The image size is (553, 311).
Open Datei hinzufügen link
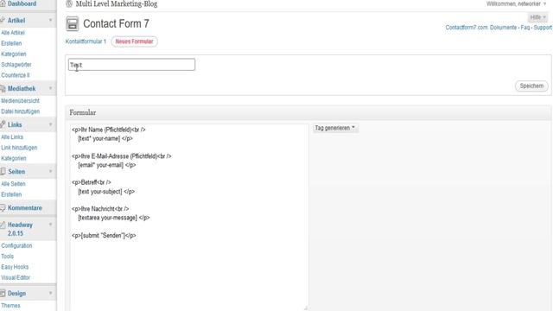(x=20, y=111)
